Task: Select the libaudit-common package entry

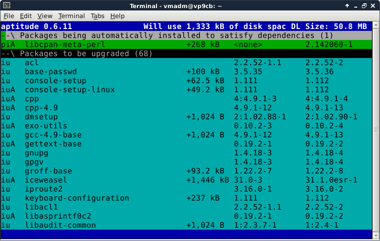Action: (x=60, y=225)
